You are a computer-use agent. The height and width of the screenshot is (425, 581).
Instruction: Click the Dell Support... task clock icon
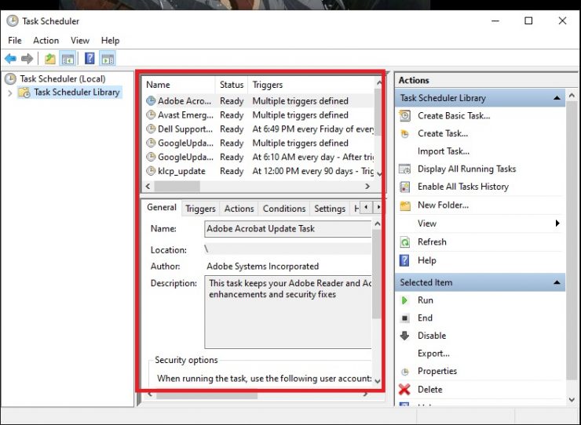point(151,129)
